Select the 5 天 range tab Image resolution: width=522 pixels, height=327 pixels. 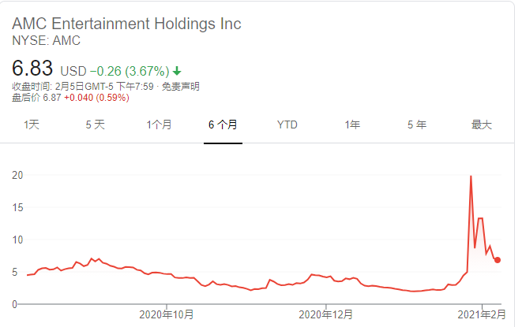tap(95, 124)
